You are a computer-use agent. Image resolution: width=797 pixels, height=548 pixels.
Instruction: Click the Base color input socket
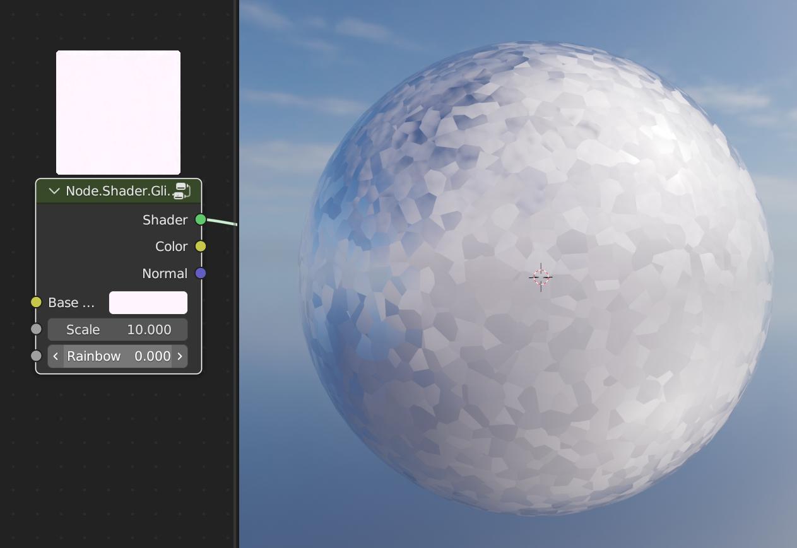(36, 302)
